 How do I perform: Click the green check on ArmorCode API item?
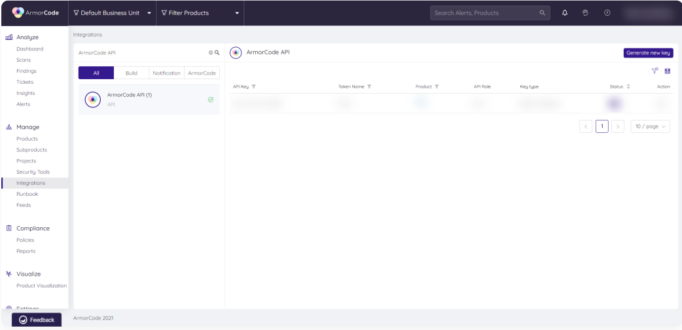click(211, 100)
